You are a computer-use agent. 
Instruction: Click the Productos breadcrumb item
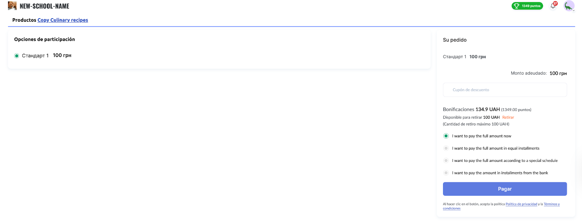tap(24, 20)
